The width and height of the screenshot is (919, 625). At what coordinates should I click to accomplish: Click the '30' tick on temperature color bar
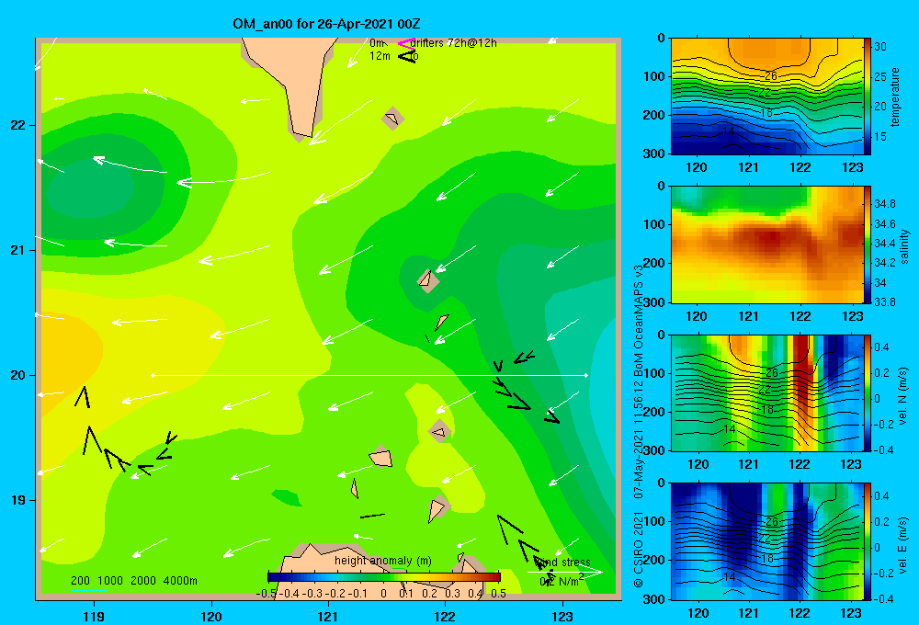coord(880,47)
